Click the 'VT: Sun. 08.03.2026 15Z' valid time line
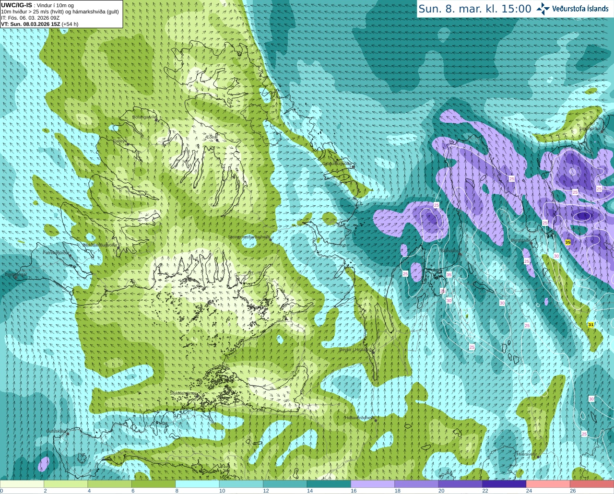The height and width of the screenshot is (494, 614). click(x=31, y=24)
